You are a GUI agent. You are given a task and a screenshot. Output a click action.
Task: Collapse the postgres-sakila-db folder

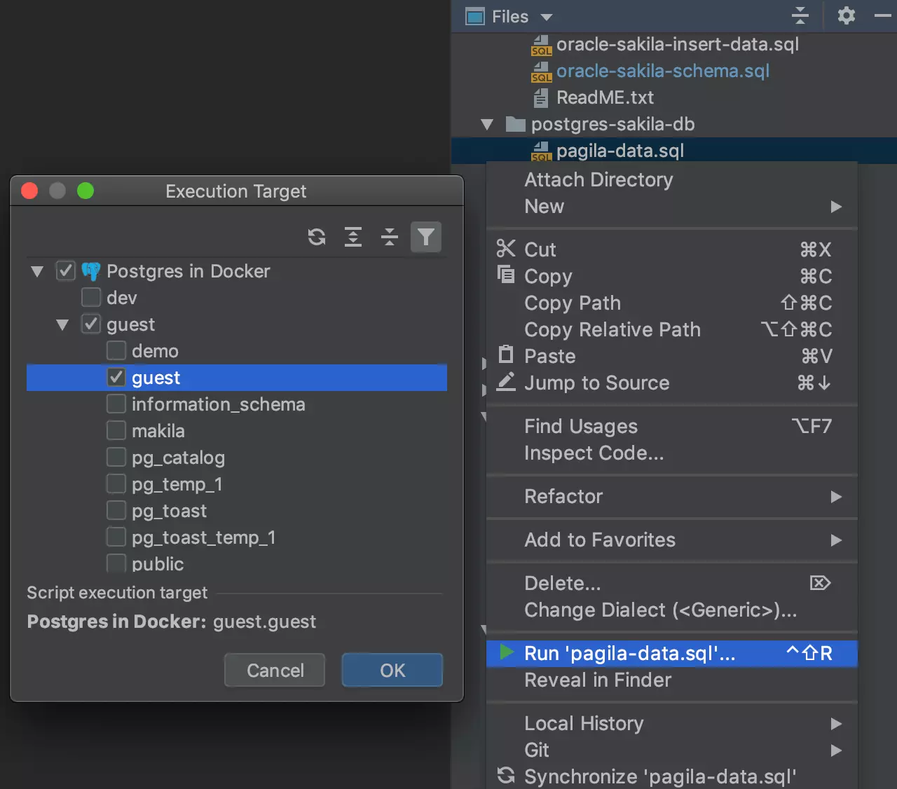point(487,125)
